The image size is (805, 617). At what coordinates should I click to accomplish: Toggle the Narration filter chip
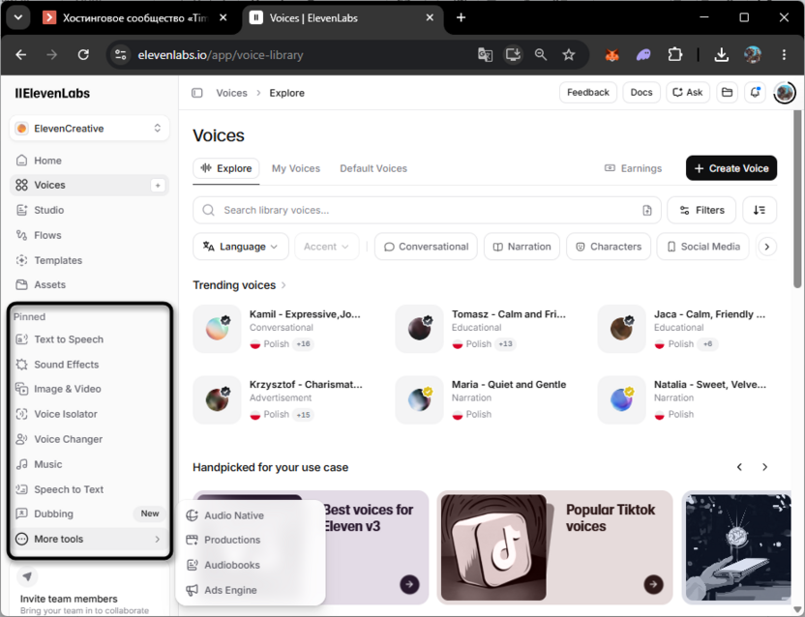click(522, 247)
